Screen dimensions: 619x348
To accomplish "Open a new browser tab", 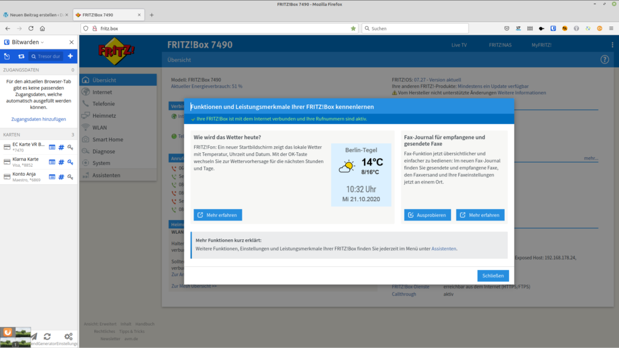I will 152,15.
